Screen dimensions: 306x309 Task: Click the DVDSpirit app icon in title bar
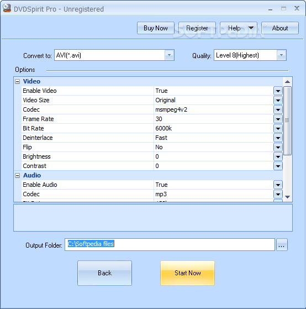[7, 8]
